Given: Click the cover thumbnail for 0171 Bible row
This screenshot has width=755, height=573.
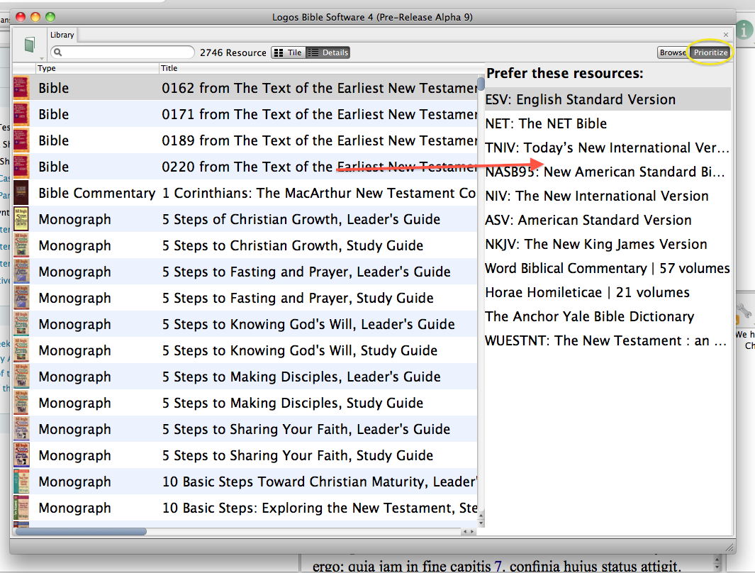Looking at the screenshot, I should pyautogui.click(x=21, y=114).
